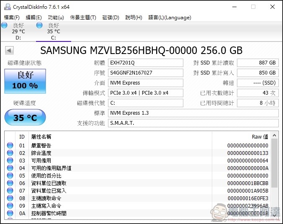The height and width of the screenshot is (224, 283).
Task: Click the 良好 100 % health status button
Action: pos(25,81)
